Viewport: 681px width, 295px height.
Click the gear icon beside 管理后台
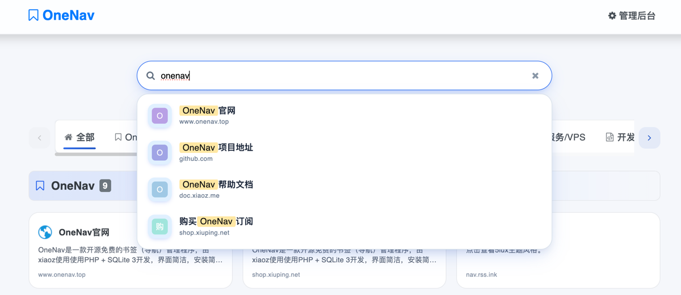612,16
